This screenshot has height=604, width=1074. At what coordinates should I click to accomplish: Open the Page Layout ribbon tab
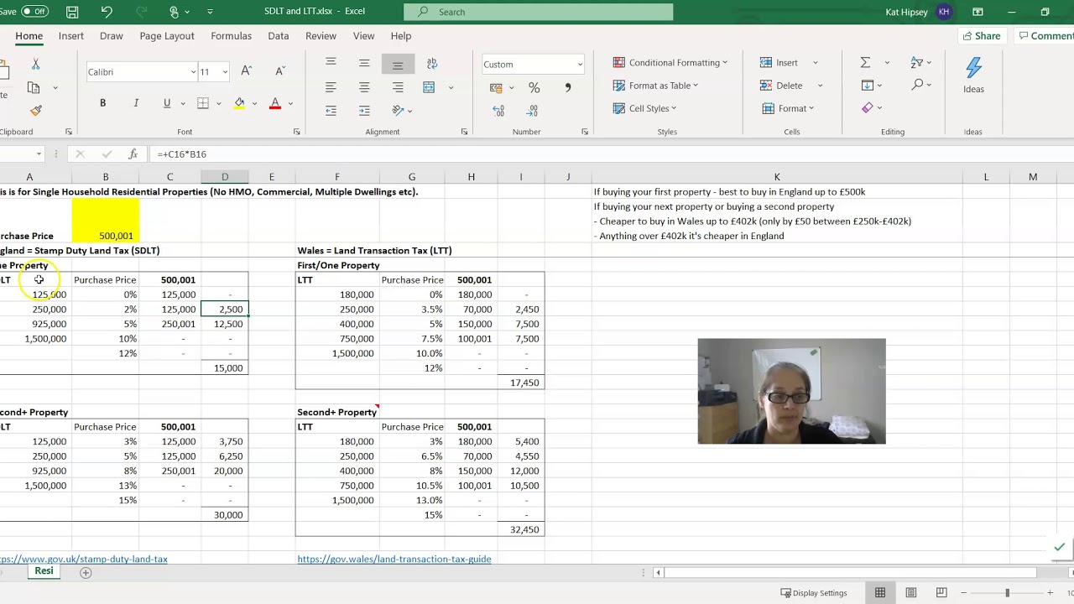(167, 36)
